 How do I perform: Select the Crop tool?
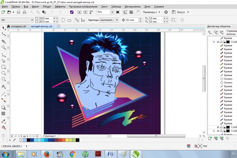click(3, 41)
